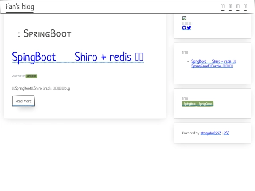Click the broken avatar image in sidebar

184,18
